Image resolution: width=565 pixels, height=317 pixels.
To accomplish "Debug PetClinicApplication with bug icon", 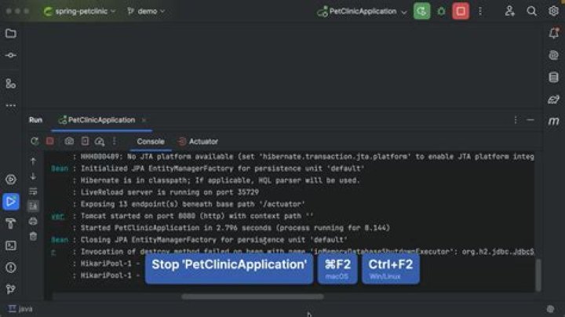I will click(x=441, y=11).
